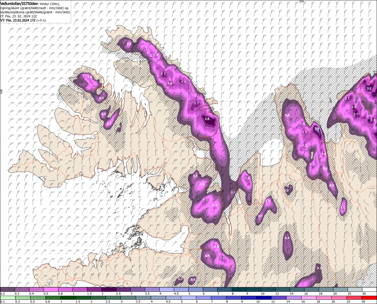Click the 3.9 precipitation value on the map
Image resolution: width=377 pixels, height=304 pixels.
[x=317, y=129]
